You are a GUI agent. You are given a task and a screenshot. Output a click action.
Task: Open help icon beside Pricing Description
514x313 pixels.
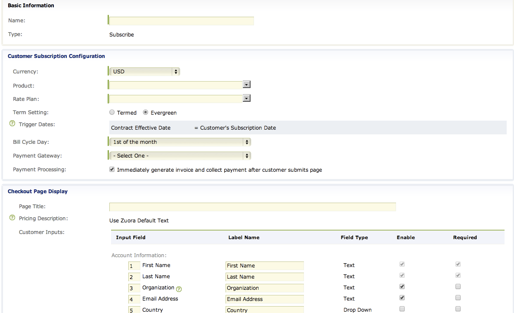[x=12, y=218]
